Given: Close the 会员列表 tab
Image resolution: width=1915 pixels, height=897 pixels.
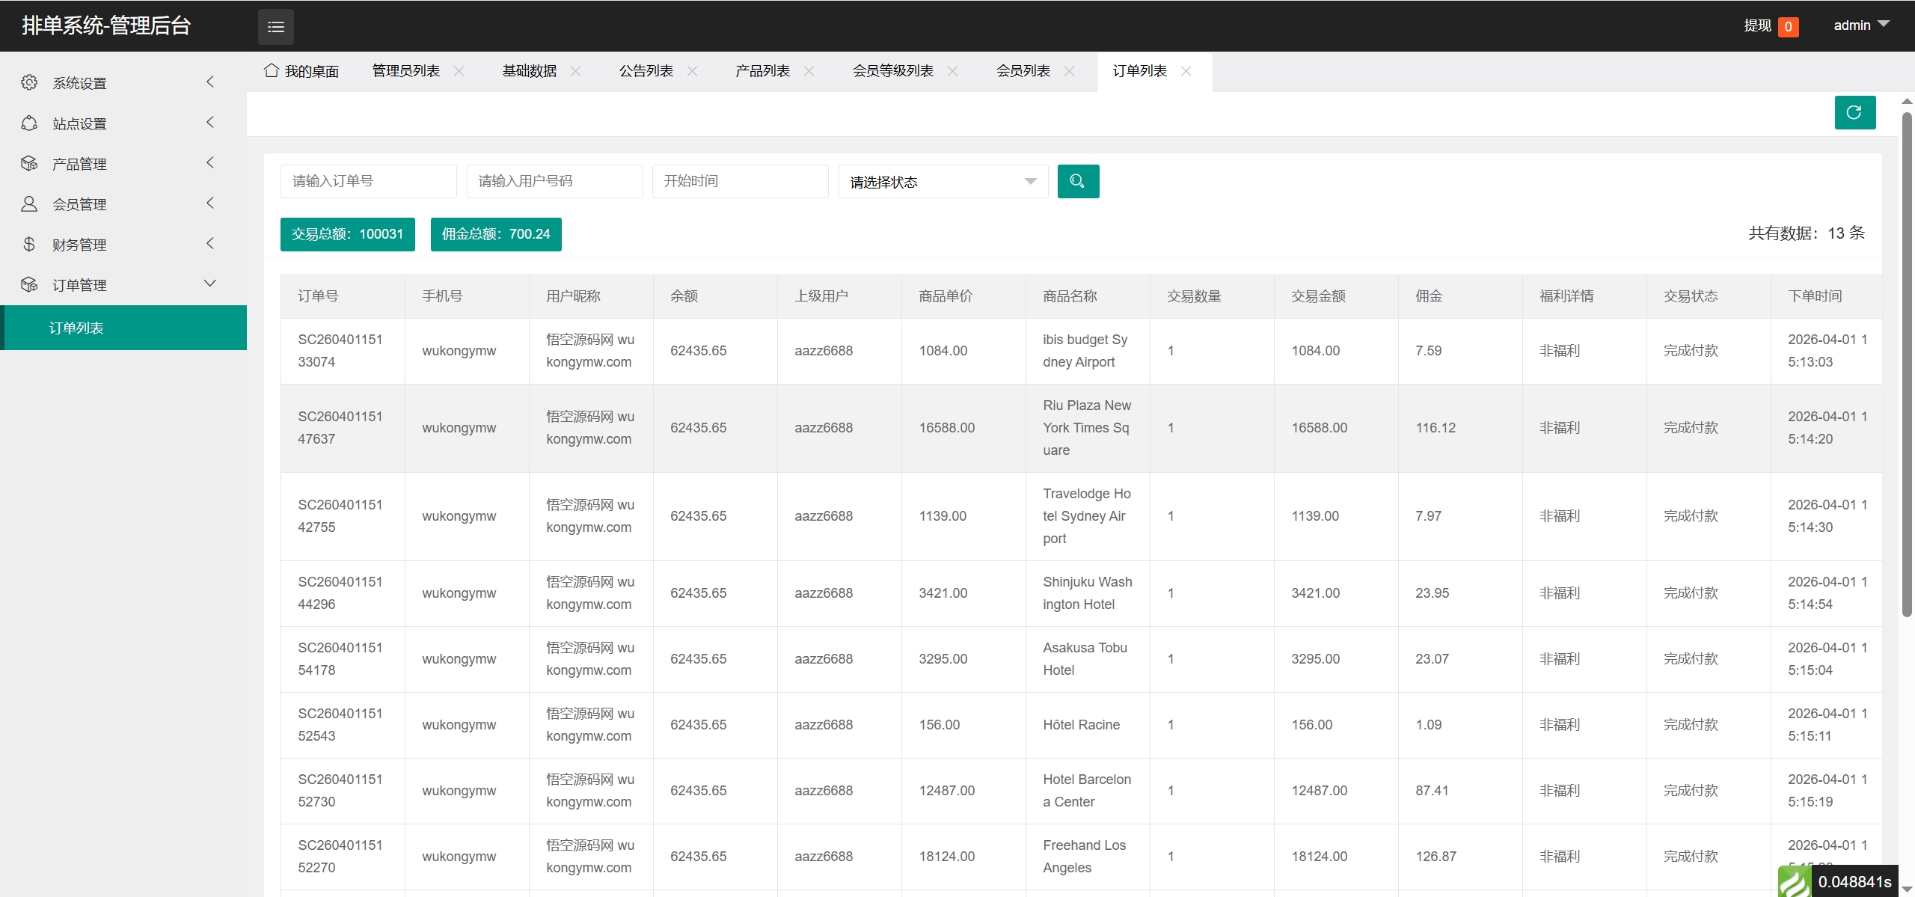Looking at the screenshot, I should [x=1069, y=71].
